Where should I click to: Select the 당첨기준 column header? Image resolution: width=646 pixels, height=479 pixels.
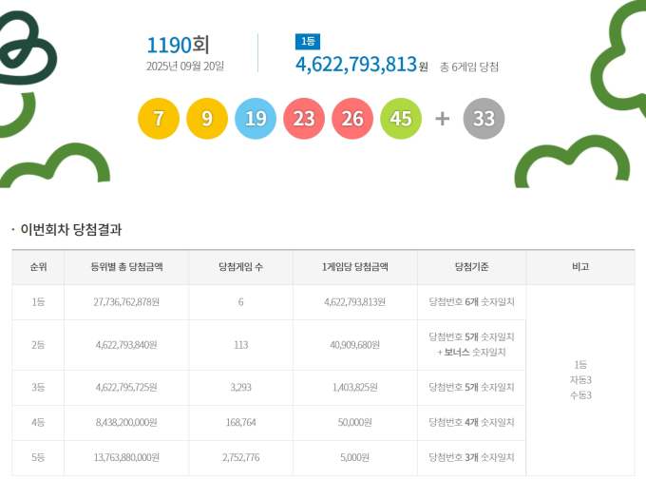click(x=471, y=267)
